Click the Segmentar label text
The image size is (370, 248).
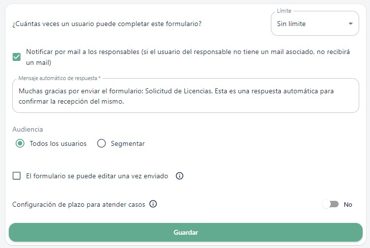[128, 143]
